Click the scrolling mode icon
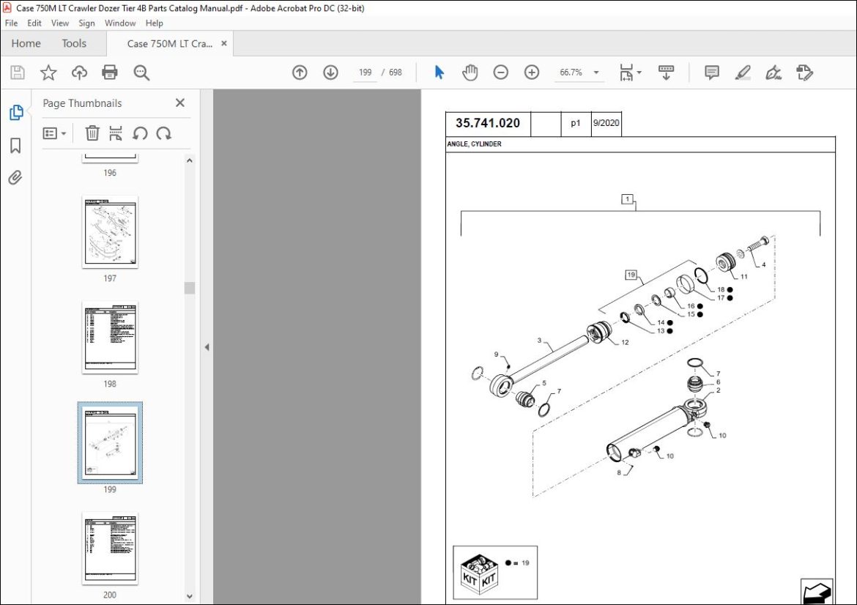857x605 pixels. (667, 72)
